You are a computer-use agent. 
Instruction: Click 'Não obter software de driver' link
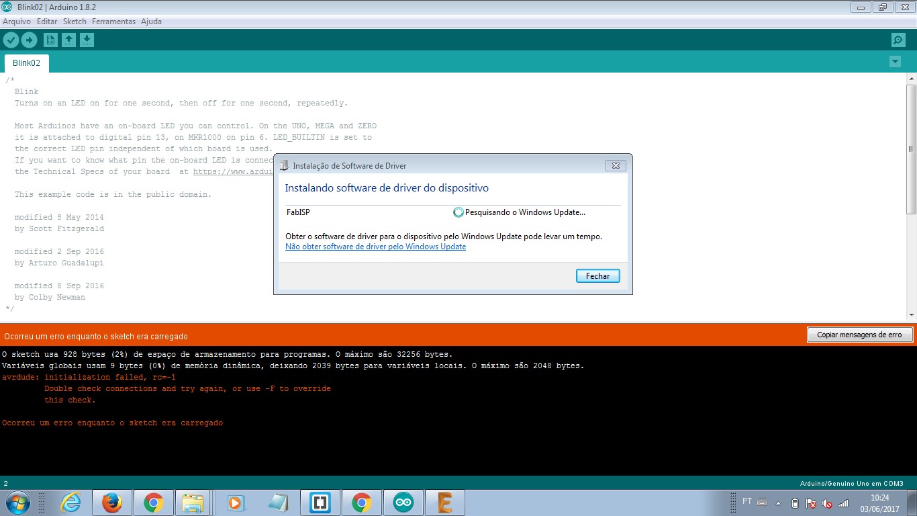click(x=375, y=247)
